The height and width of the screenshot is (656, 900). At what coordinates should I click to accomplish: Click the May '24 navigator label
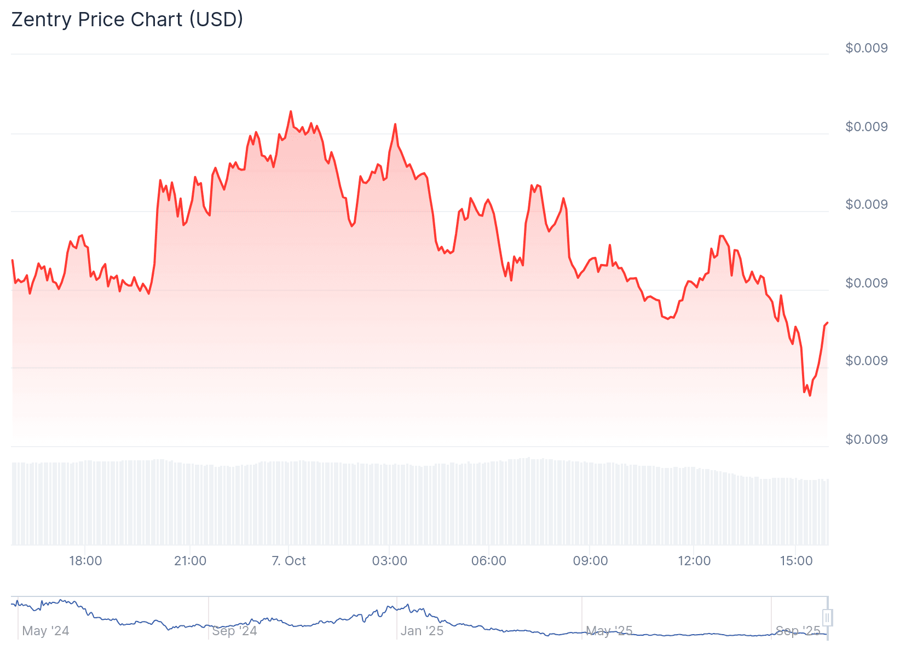pyautogui.click(x=45, y=631)
